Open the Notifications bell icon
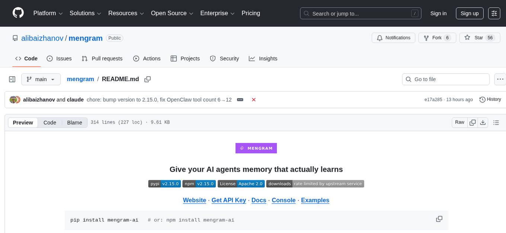506x233 pixels. click(x=379, y=38)
